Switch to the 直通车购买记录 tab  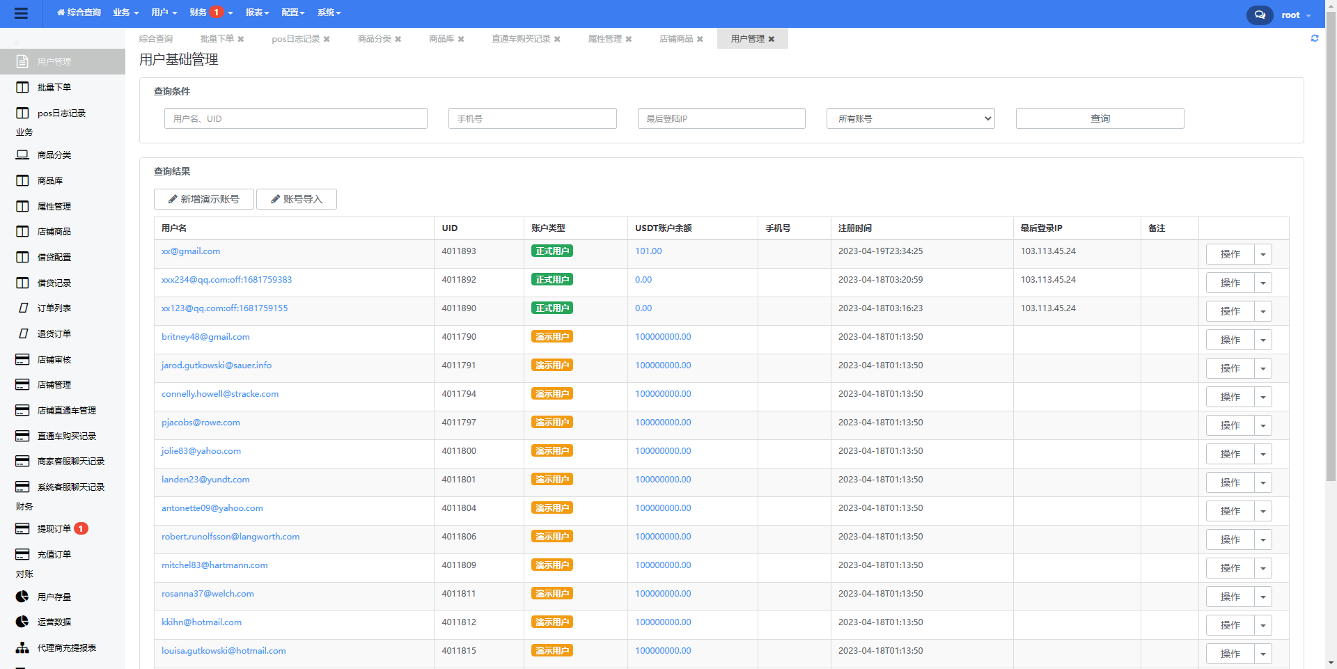click(521, 39)
